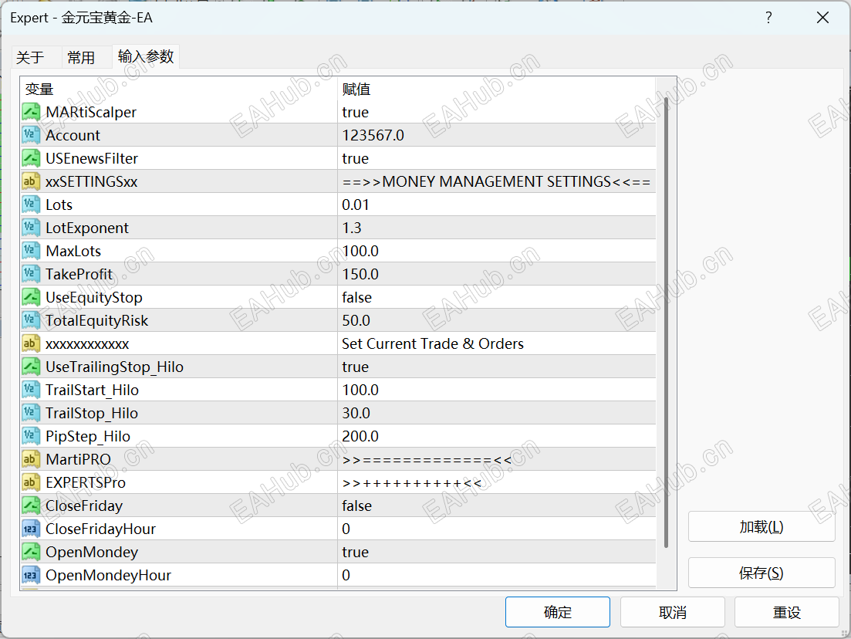Click the 加载(L) load button

tap(761, 526)
